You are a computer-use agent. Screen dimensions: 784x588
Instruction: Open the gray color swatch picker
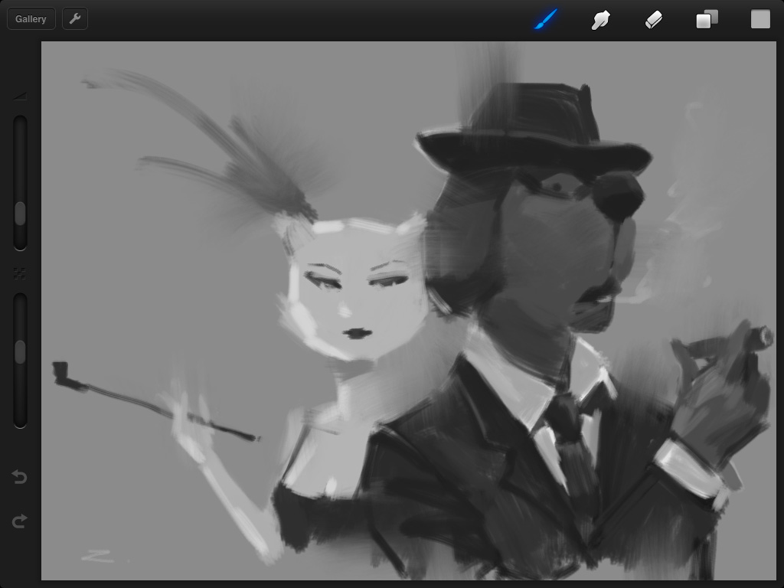point(760,19)
